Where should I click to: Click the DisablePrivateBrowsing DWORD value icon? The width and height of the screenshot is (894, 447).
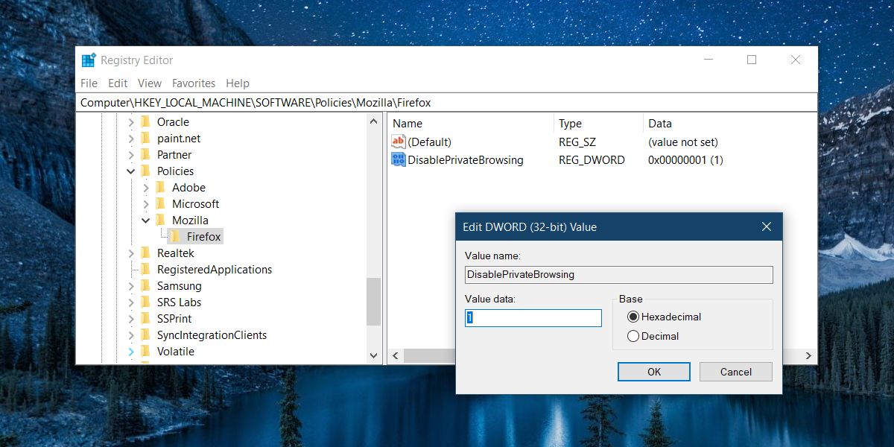click(399, 159)
